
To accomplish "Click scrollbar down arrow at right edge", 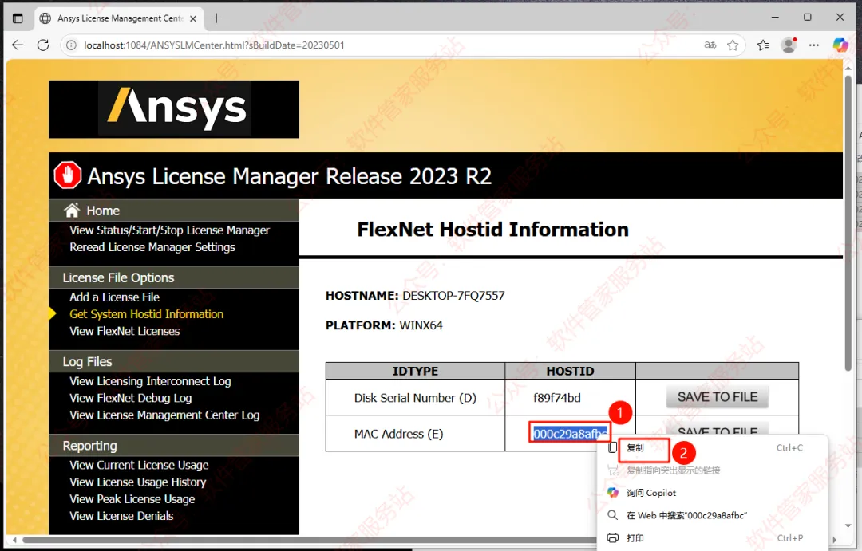I will coord(848,526).
